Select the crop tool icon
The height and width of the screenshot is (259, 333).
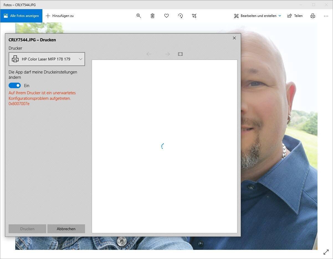point(194,16)
